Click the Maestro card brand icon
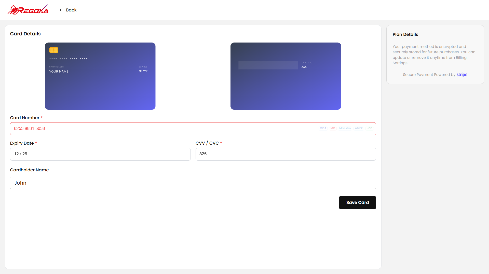Image resolution: width=489 pixels, height=274 pixels. coord(345,128)
